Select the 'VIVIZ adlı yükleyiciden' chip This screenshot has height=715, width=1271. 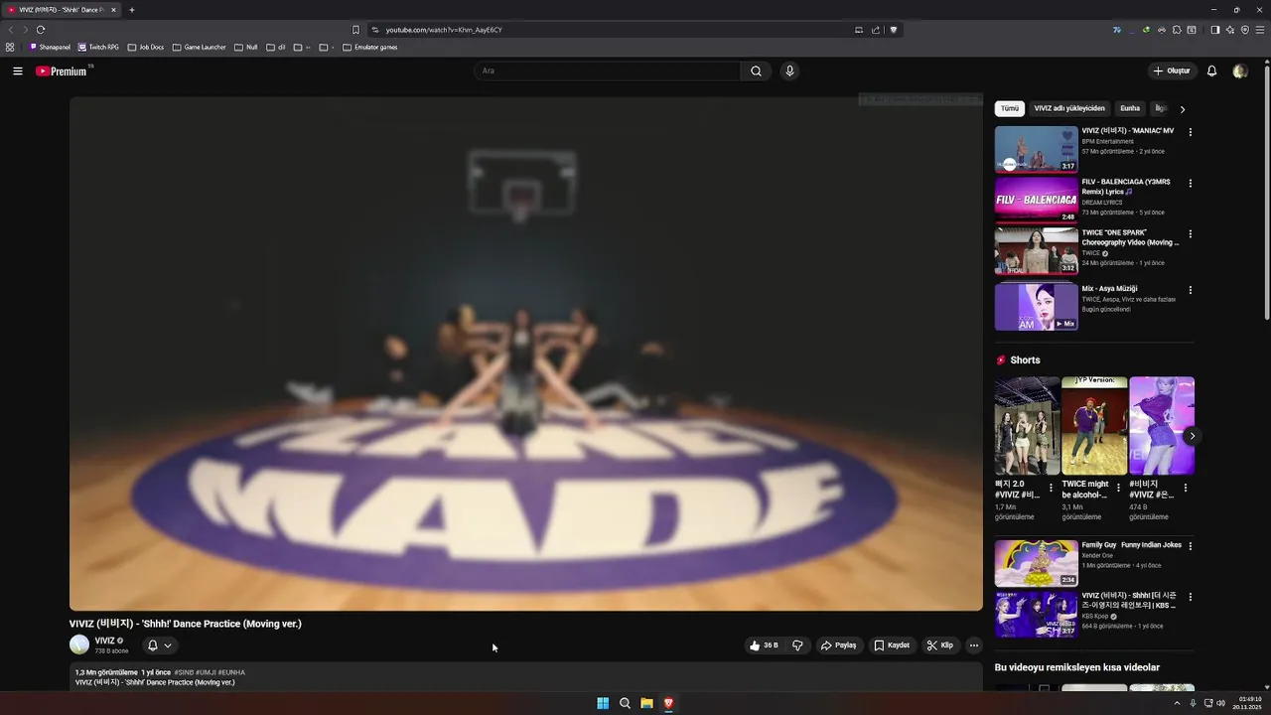coord(1069,108)
